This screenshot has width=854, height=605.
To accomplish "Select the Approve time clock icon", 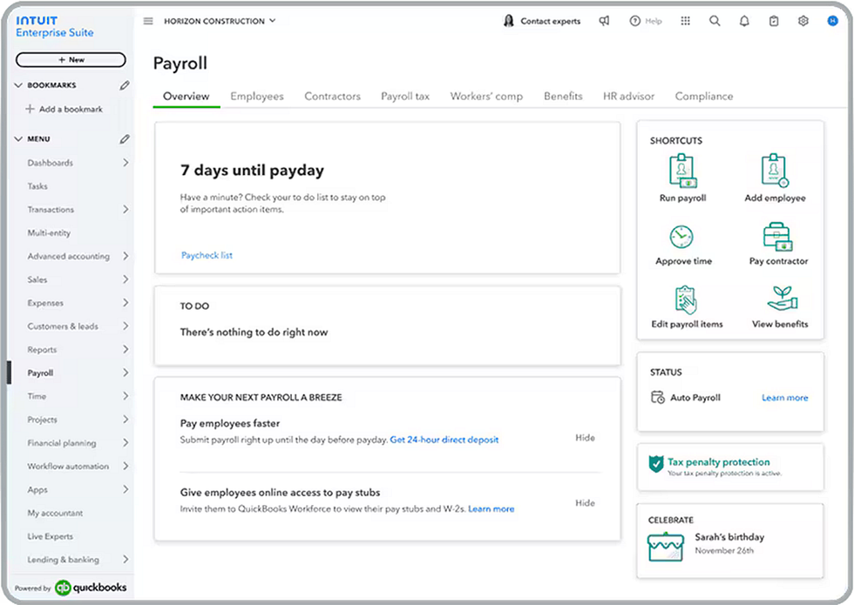I will click(682, 236).
